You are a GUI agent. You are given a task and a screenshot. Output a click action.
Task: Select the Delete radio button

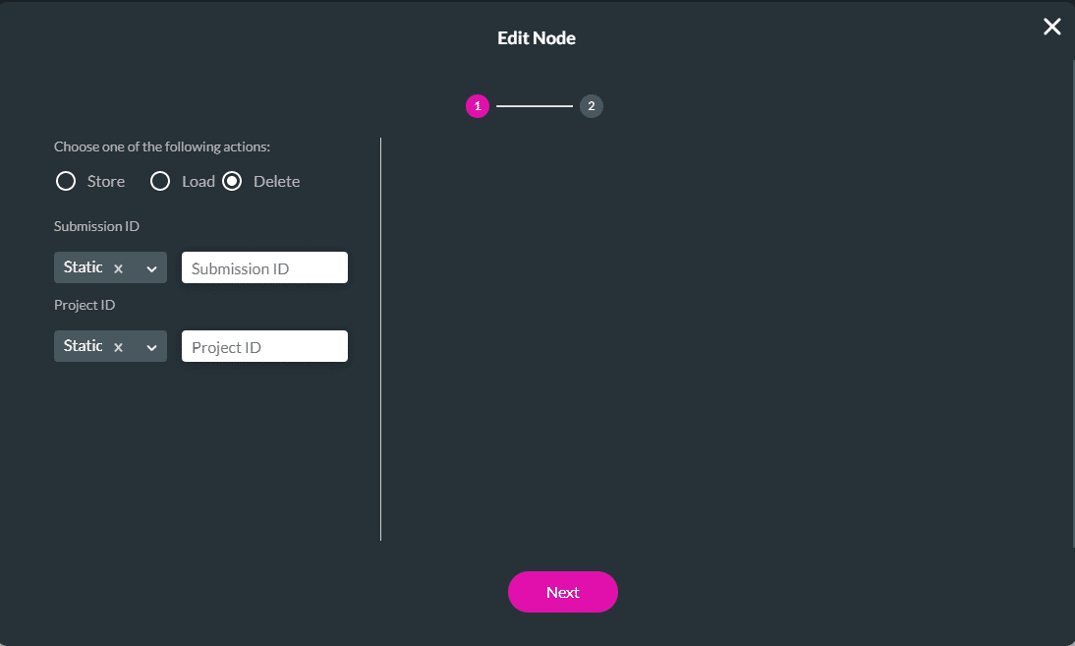232,181
